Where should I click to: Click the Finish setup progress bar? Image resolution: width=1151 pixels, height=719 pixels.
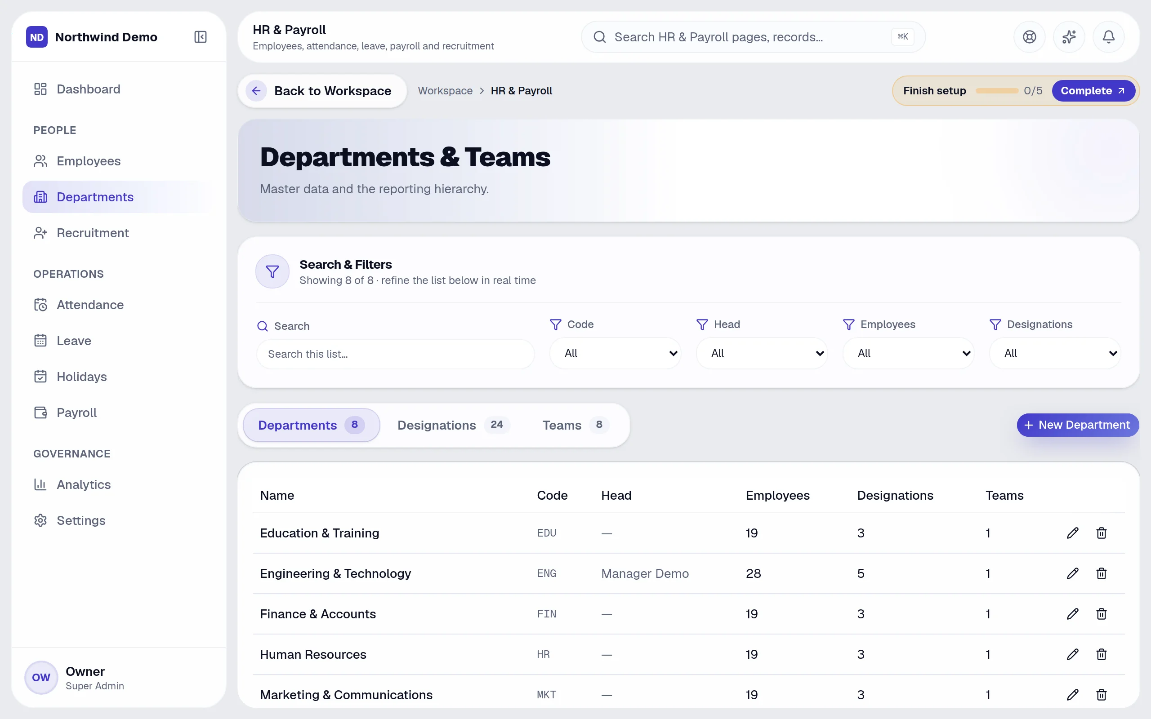tap(996, 90)
